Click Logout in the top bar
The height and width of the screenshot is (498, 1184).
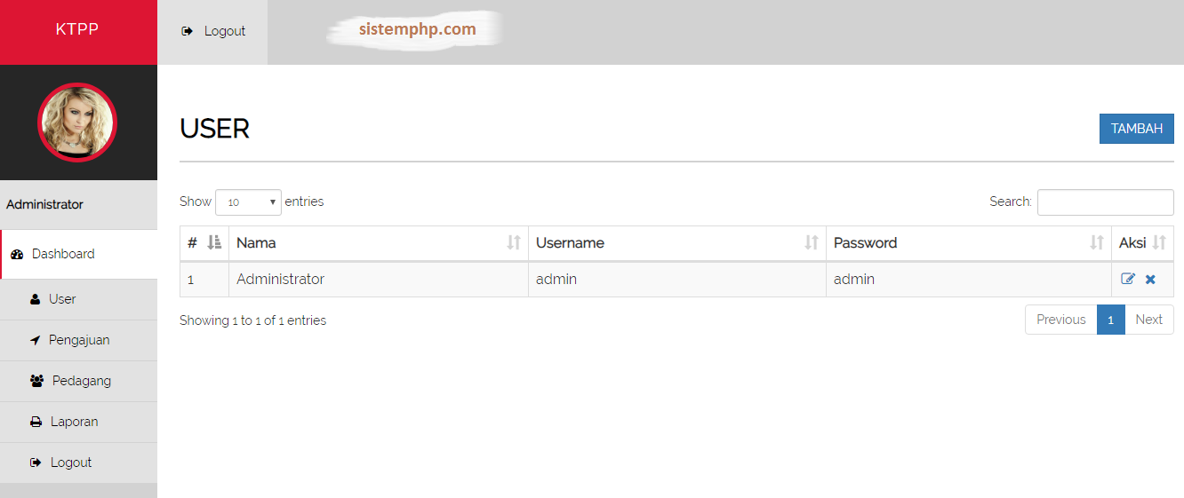[x=213, y=31]
